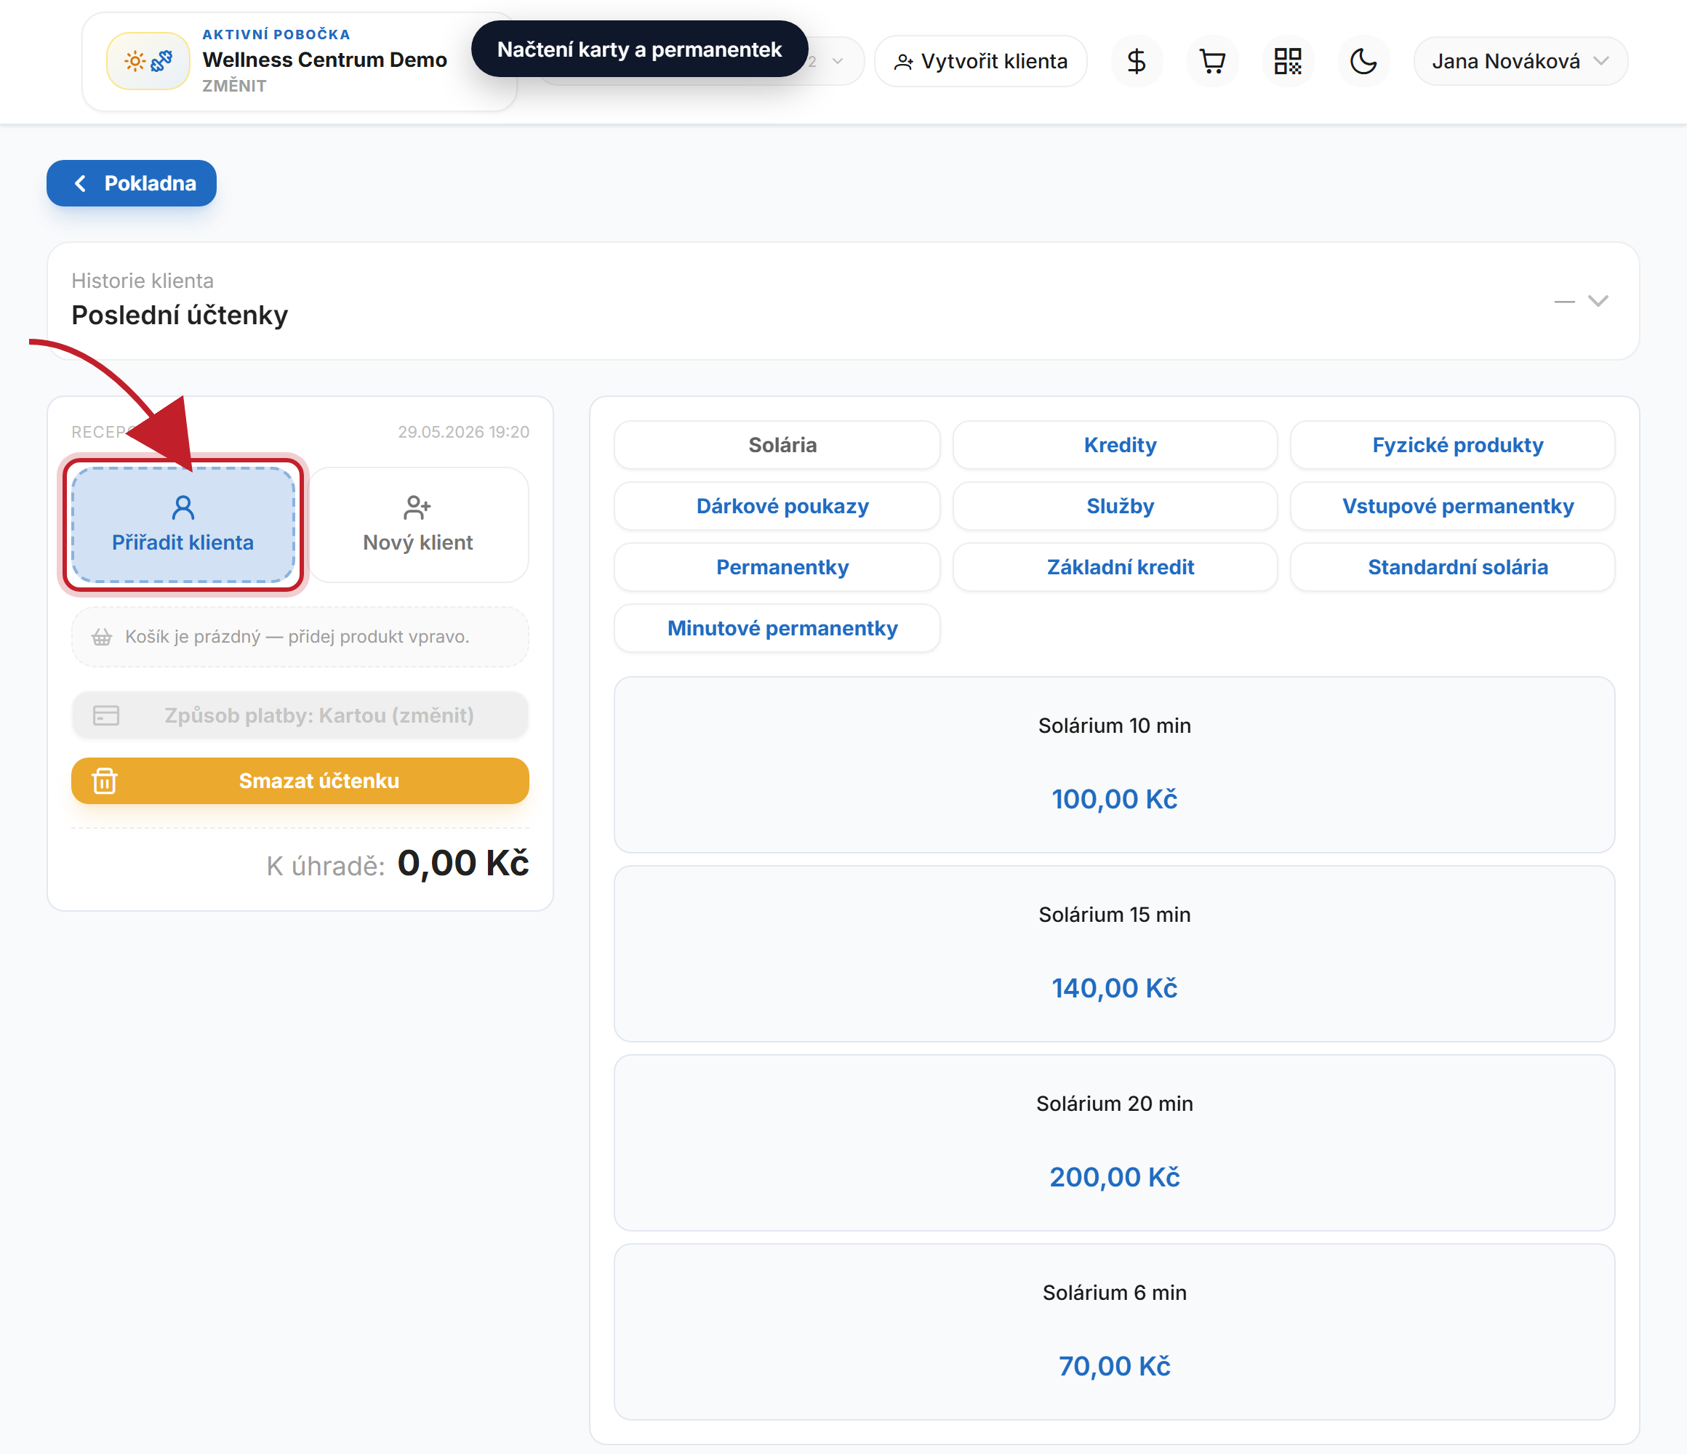Viewport: 1687px width, 1454px height.
Task: Add Solárium 6 min product card
Action: point(1115,1332)
